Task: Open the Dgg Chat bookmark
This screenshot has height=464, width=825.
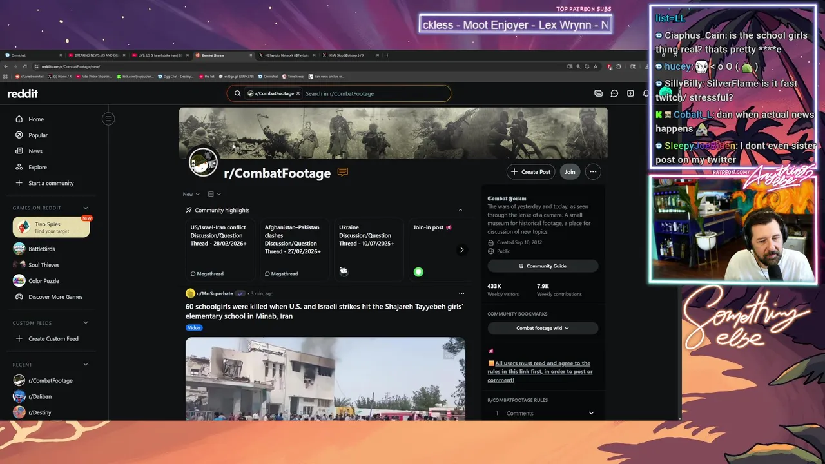Action: pyautogui.click(x=175, y=77)
